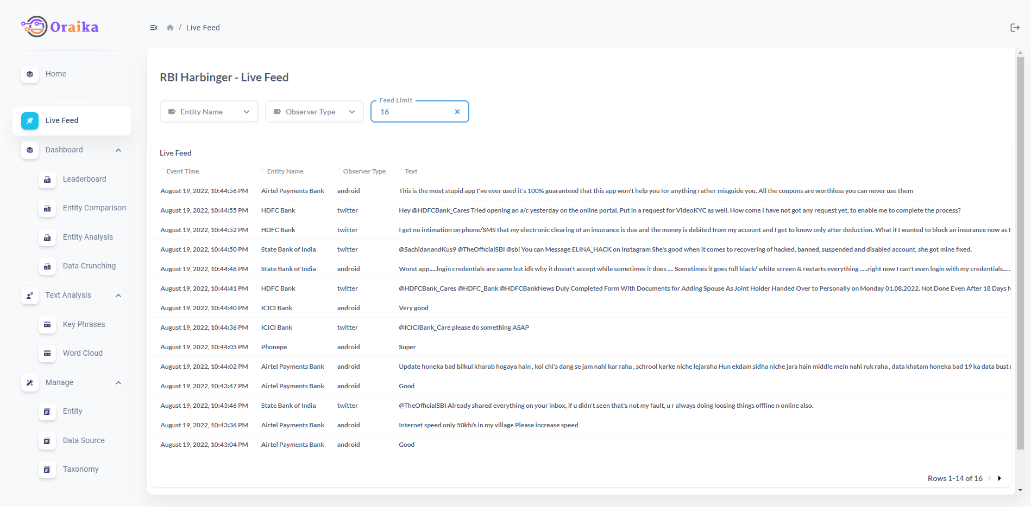Open Home icon in sidebar
1031x507 pixels.
click(x=30, y=74)
